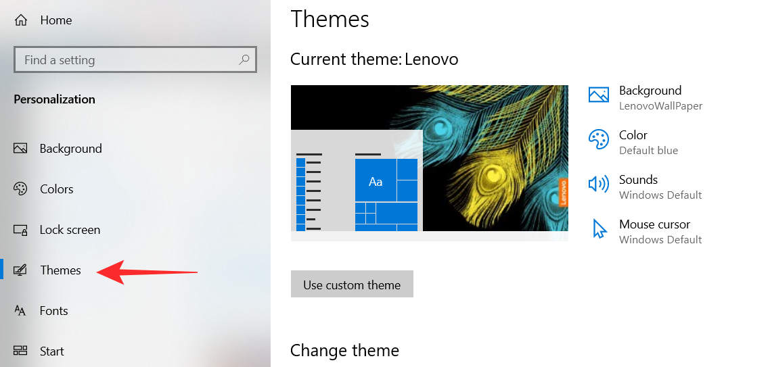This screenshot has height=367, width=770.
Task: Click the Themes sidebar icon
Action: tap(20, 270)
